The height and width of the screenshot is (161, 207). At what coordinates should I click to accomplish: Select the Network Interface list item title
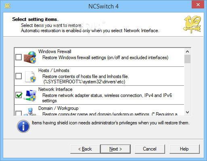pos(55,89)
